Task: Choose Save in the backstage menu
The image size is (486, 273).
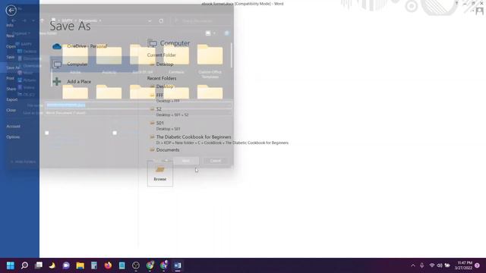Action: (11, 57)
